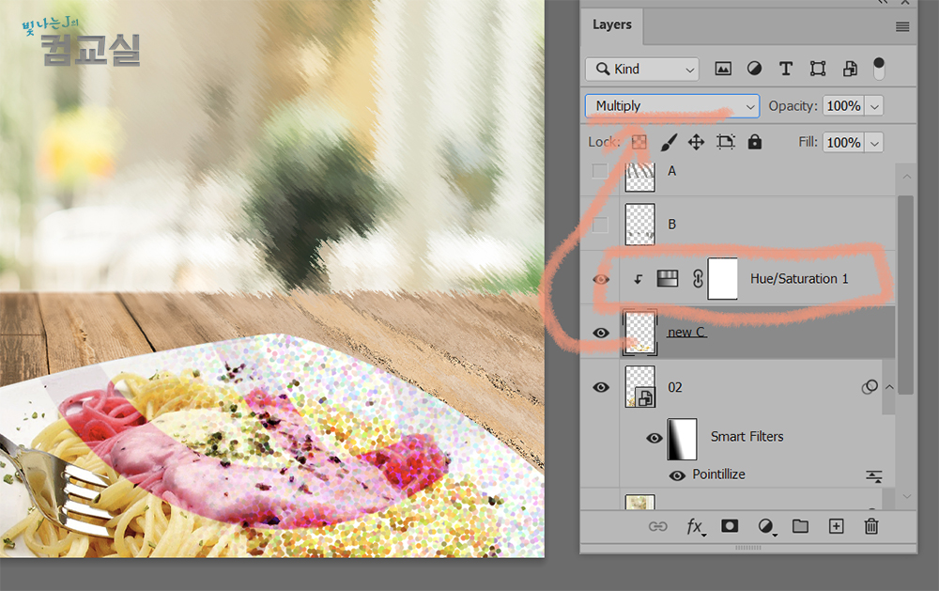Click layer 02 filter effects indicator

click(870, 387)
